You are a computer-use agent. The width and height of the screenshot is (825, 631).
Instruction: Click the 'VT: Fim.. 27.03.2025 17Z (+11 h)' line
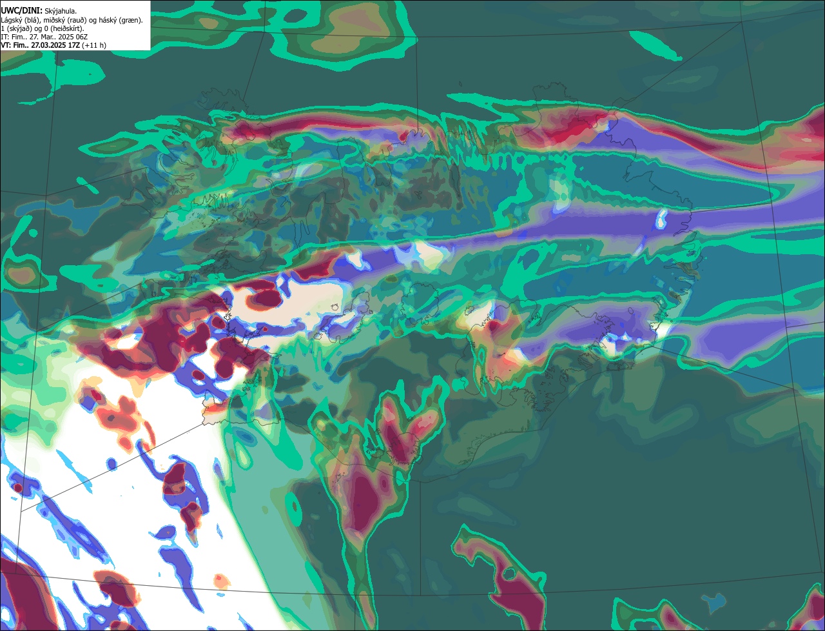tap(53, 45)
